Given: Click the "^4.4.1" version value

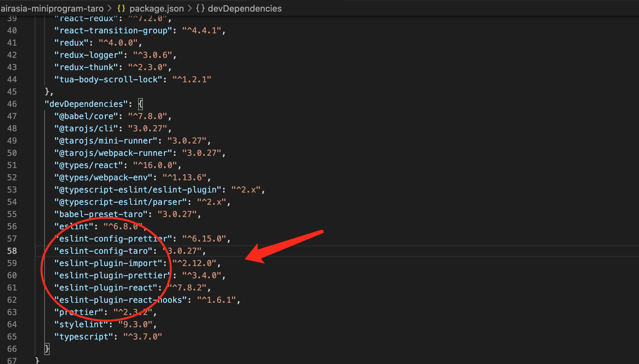Looking at the screenshot, I should 202,31.
